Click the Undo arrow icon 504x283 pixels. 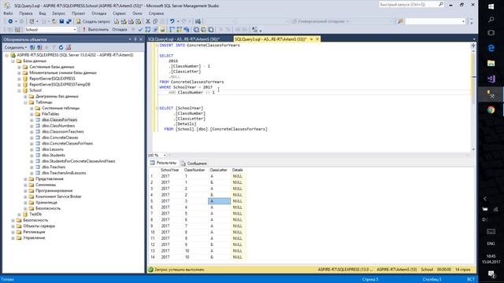click(x=172, y=21)
